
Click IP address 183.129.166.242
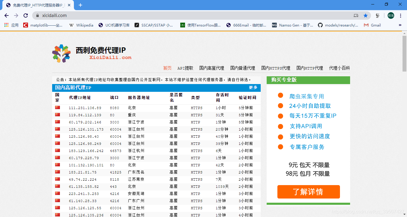86,151
